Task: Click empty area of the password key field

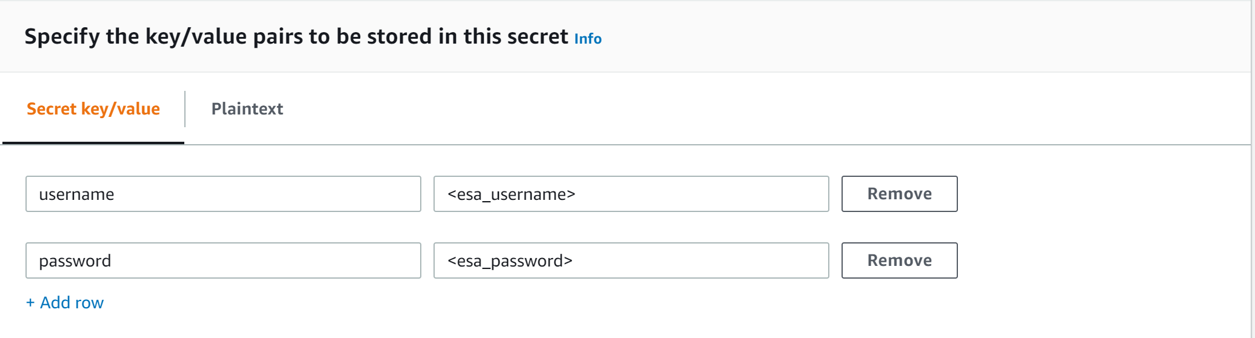Action: click(303, 260)
